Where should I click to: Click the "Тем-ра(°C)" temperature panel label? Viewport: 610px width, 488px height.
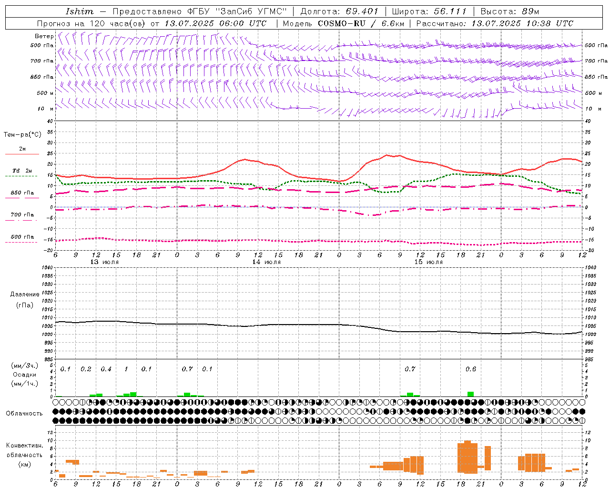(x=22, y=135)
